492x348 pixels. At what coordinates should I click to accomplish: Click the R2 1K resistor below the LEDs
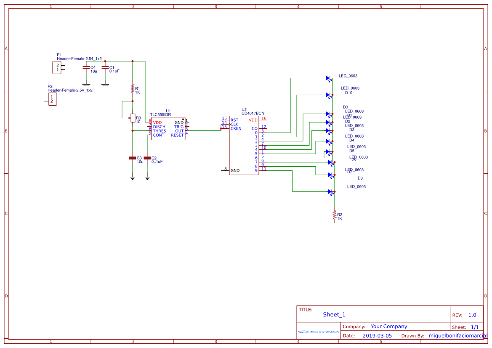[335, 216]
